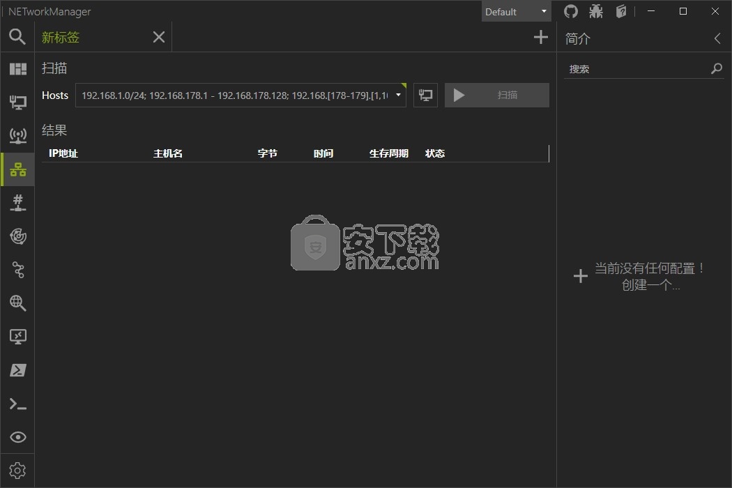Screen dimensions: 732x488
Task: Open the DNS Lookup globe-magnifier icon
Action: coord(17,303)
